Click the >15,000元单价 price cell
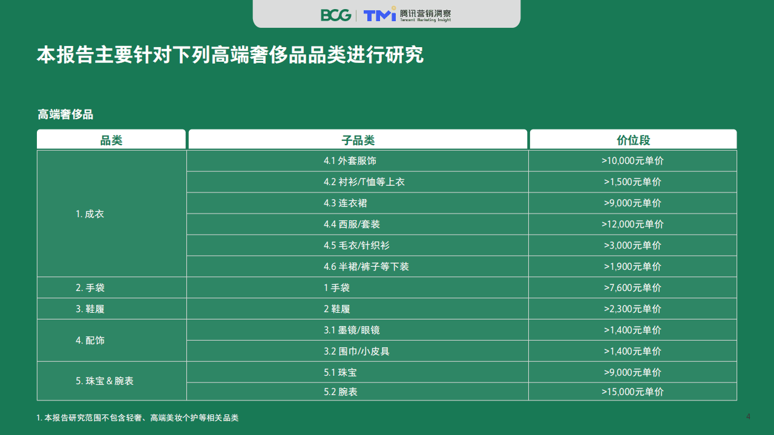The width and height of the screenshot is (774, 435). point(632,391)
